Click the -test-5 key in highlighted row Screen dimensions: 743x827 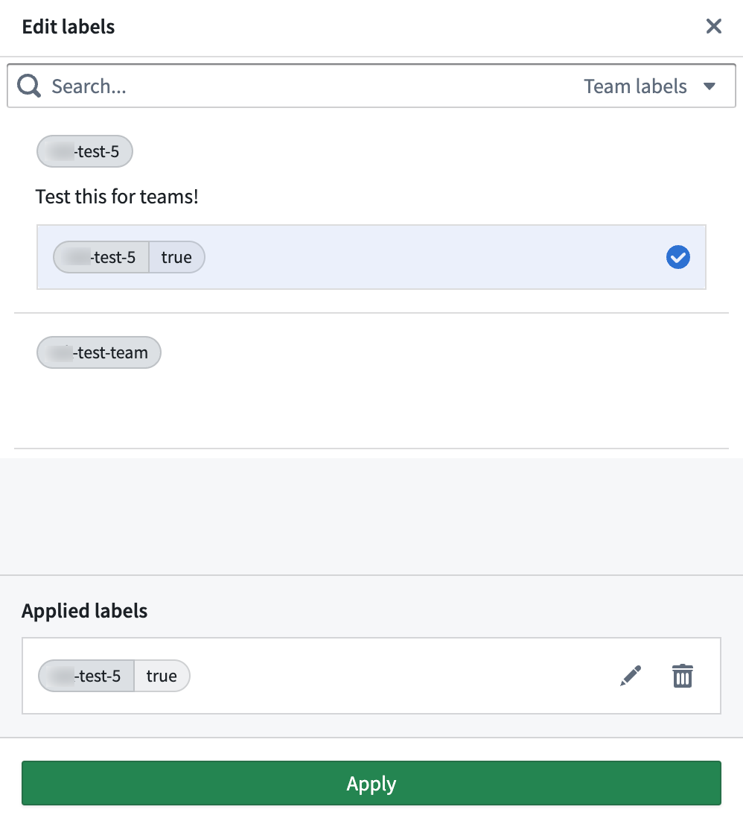101,257
